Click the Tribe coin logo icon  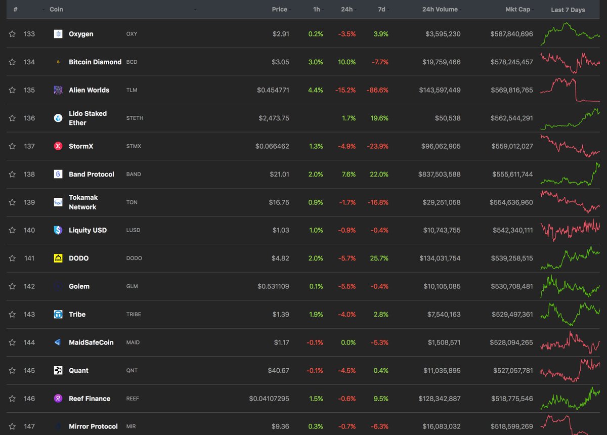(58, 315)
